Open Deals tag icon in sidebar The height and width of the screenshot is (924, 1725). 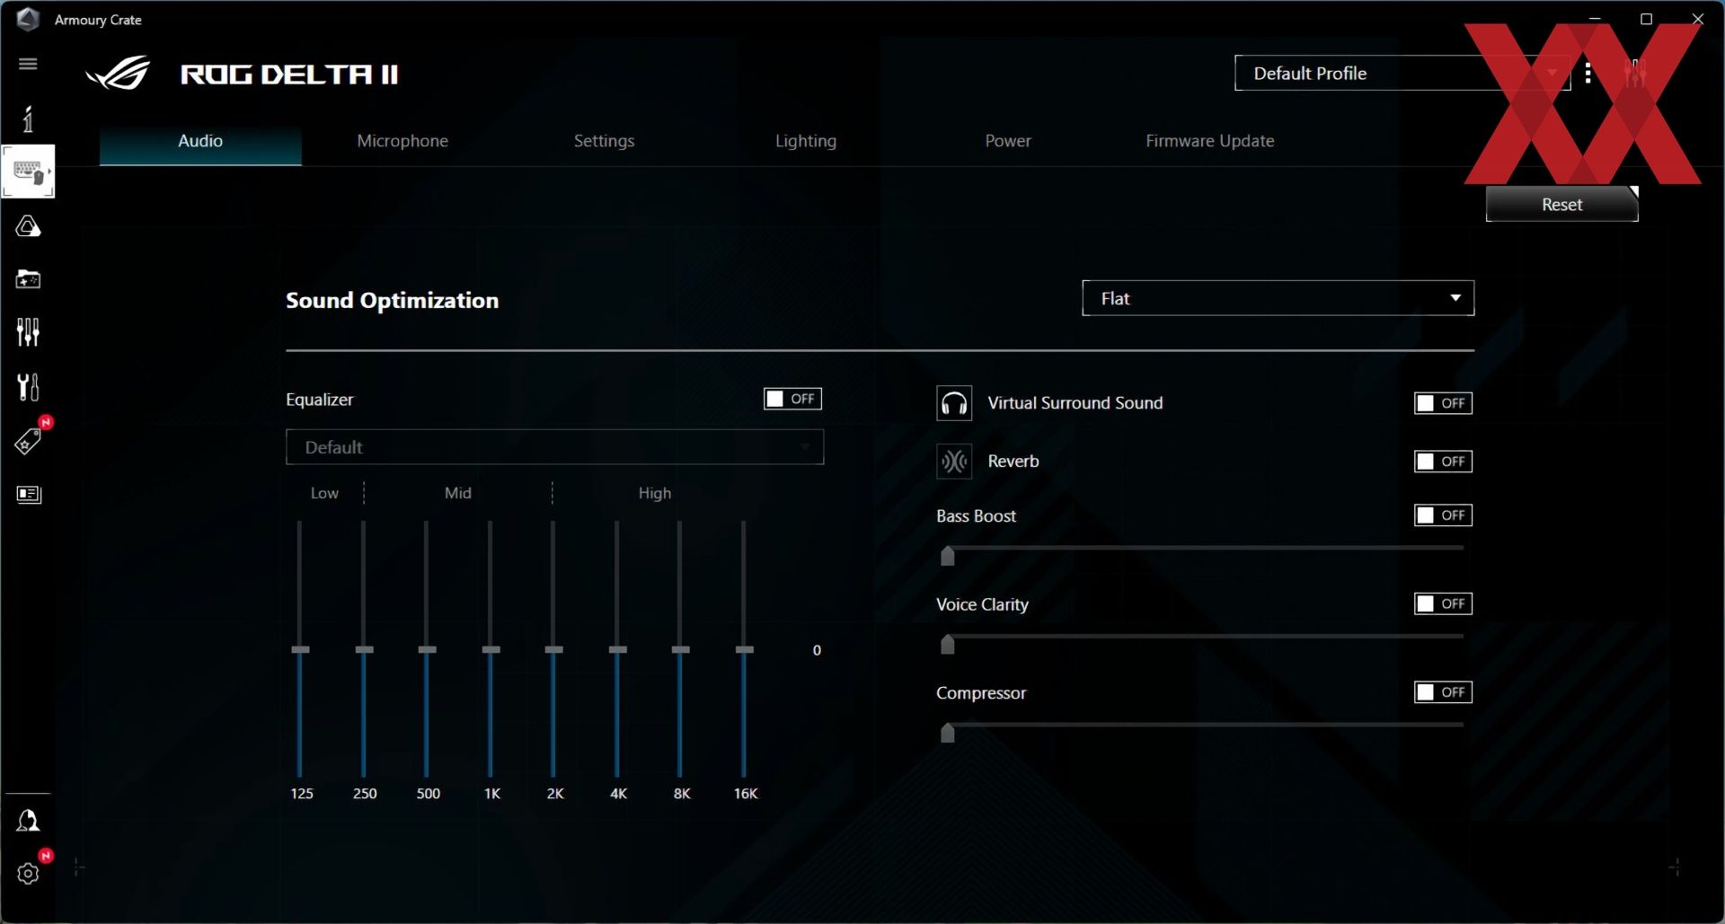[x=28, y=441]
